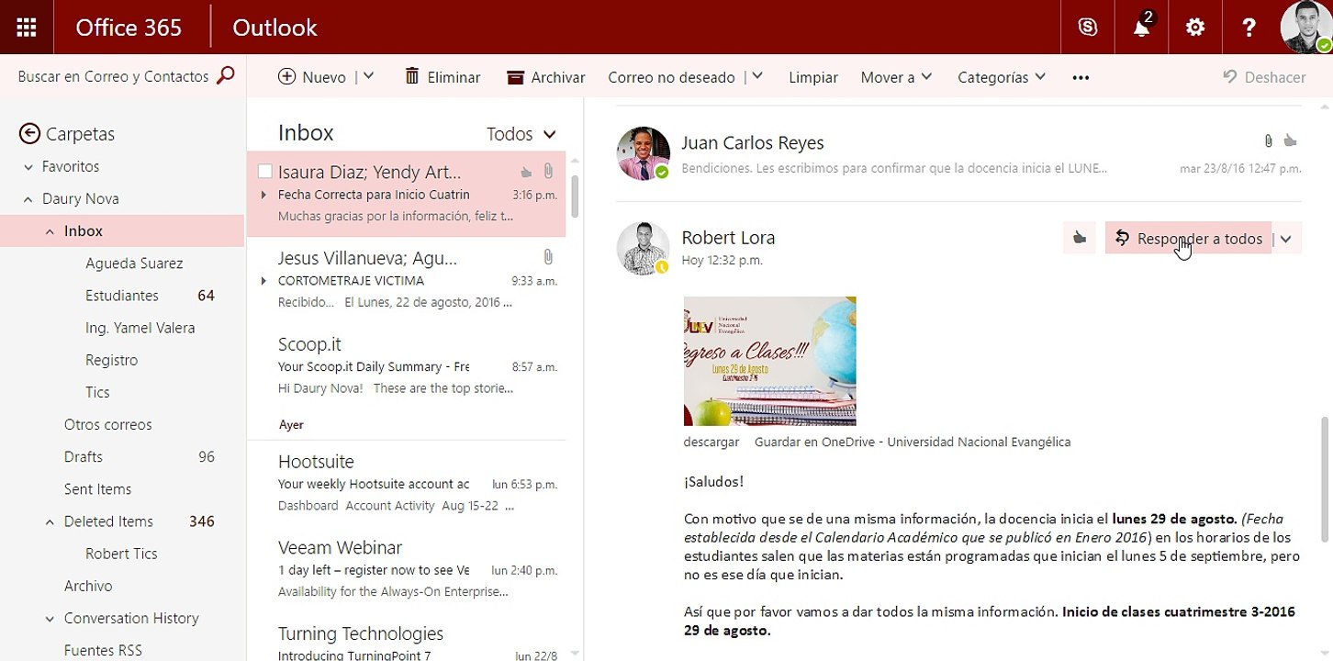
Task: Click Responder a todos
Action: coord(1188,239)
